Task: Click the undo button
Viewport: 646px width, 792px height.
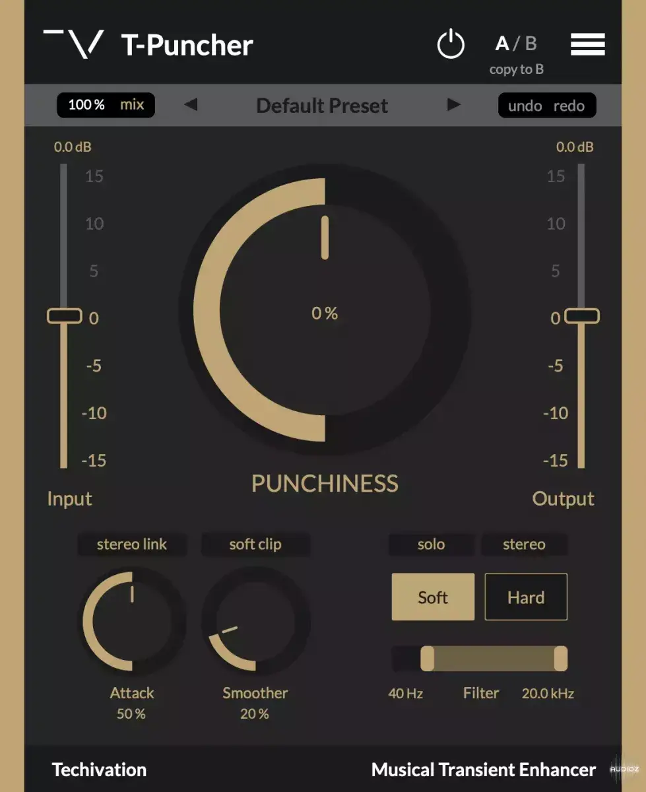Action: point(525,106)
